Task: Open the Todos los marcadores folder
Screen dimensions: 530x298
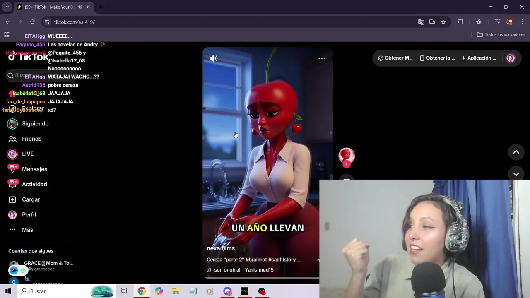Action: pos(501,35)
